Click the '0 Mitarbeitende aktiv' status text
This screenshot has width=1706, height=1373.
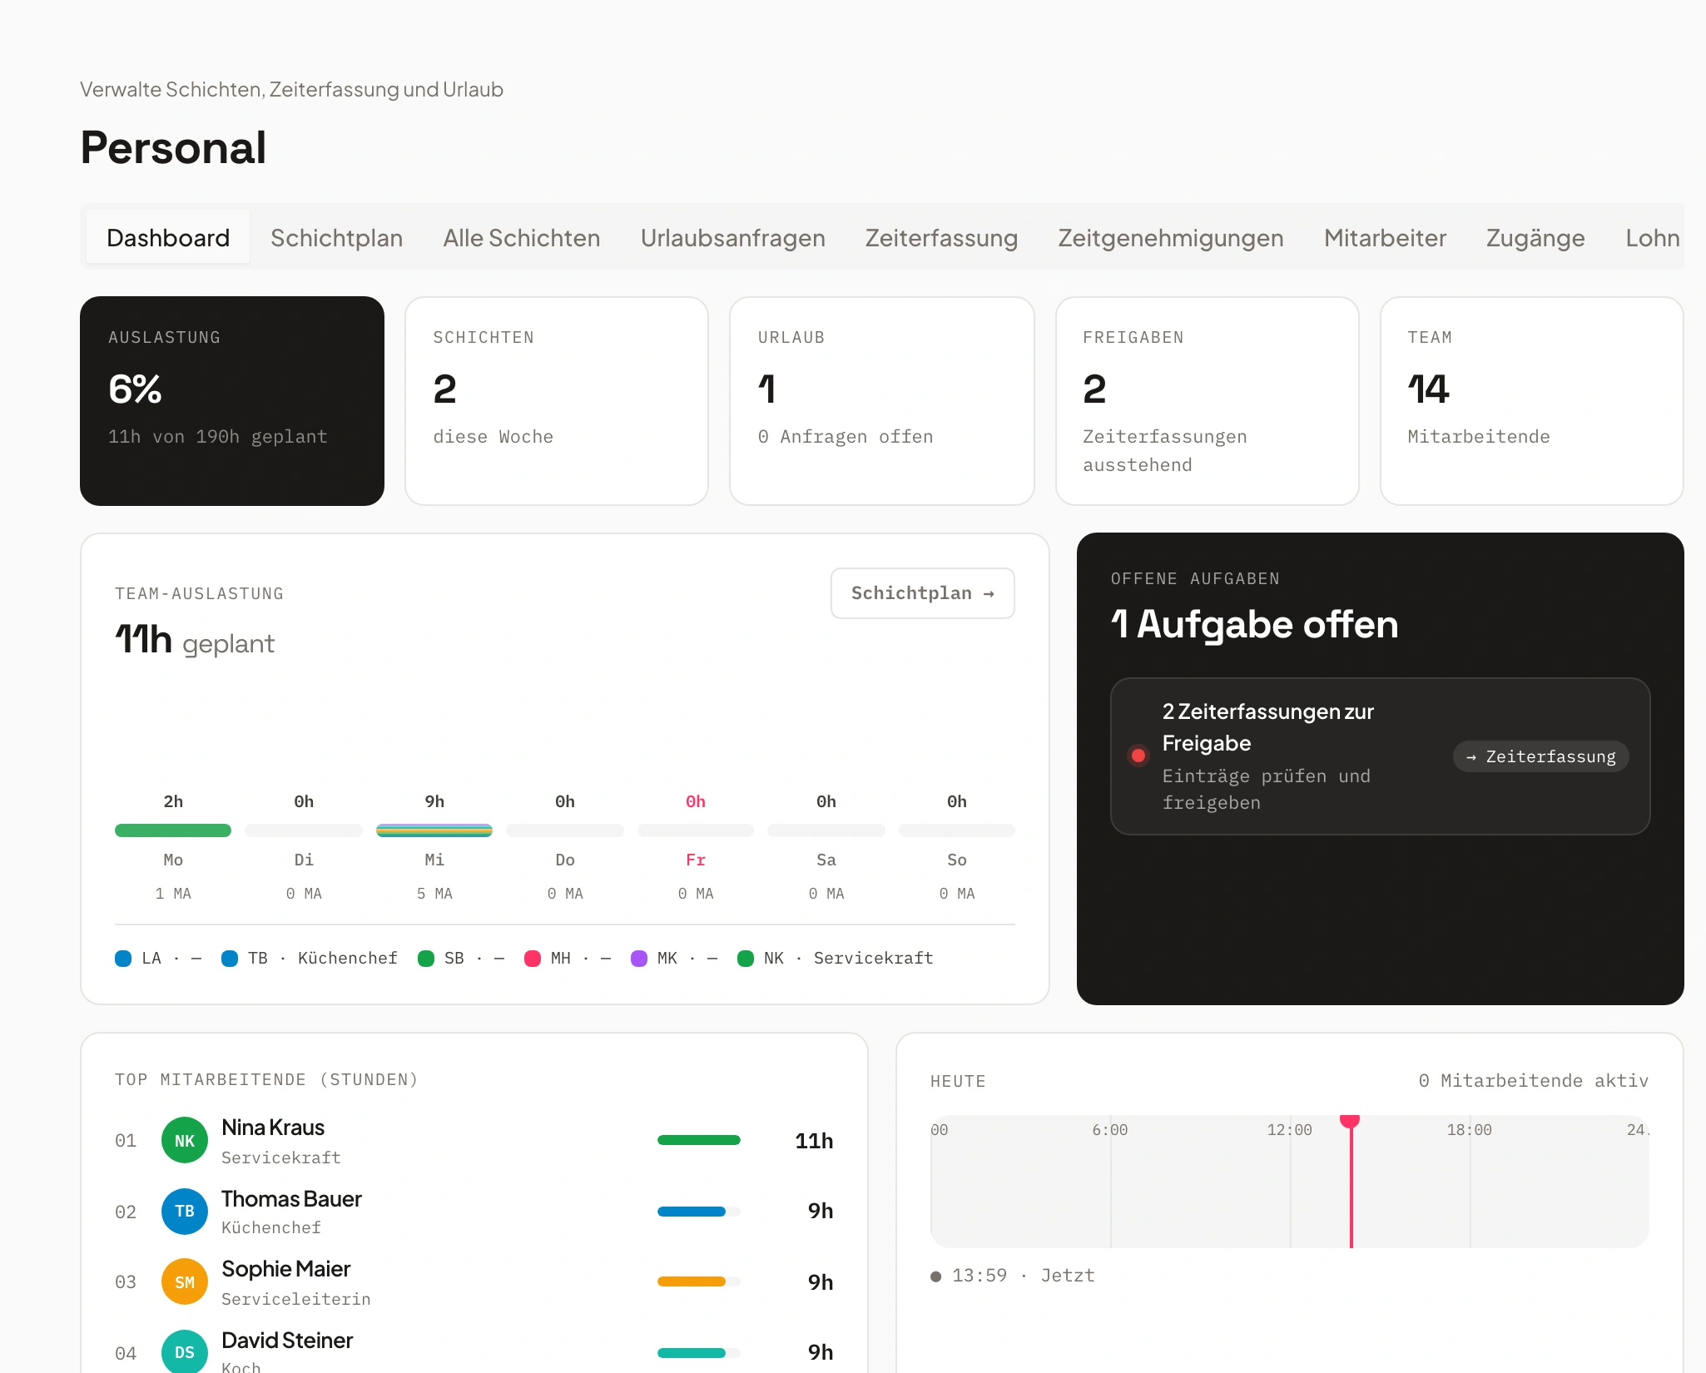coord(1533,1081)
